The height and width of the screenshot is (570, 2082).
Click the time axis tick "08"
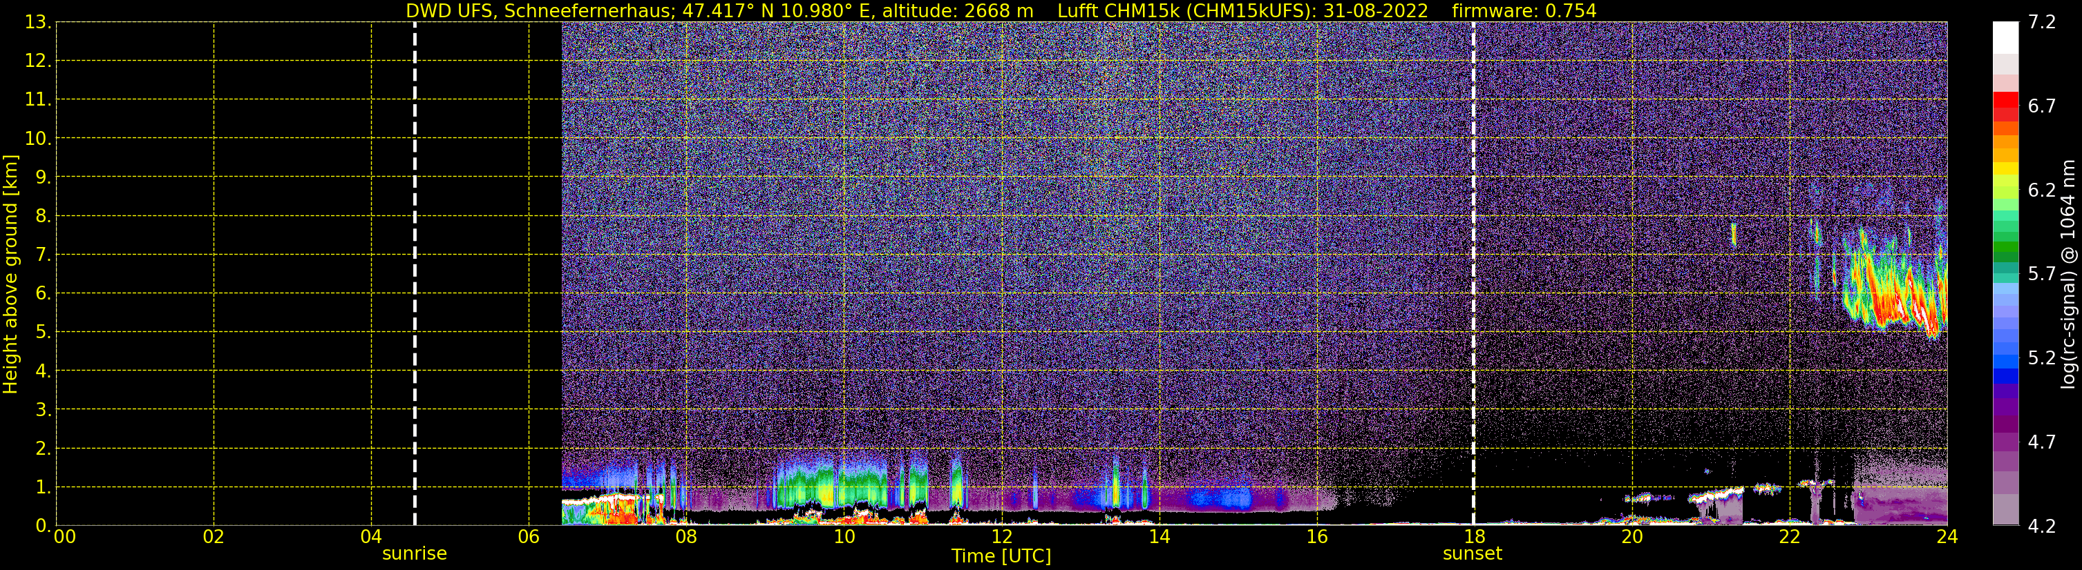686,537
